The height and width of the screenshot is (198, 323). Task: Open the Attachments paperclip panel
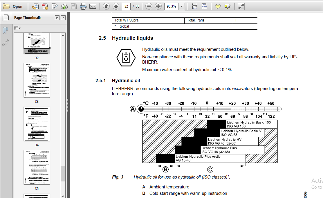click(x=6, y=43)
